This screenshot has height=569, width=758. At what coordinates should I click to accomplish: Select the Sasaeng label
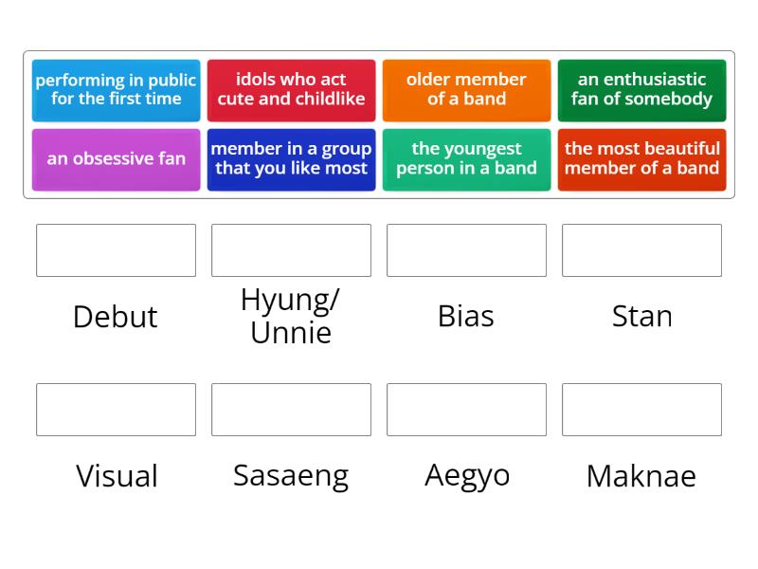(x=291, y=474)
